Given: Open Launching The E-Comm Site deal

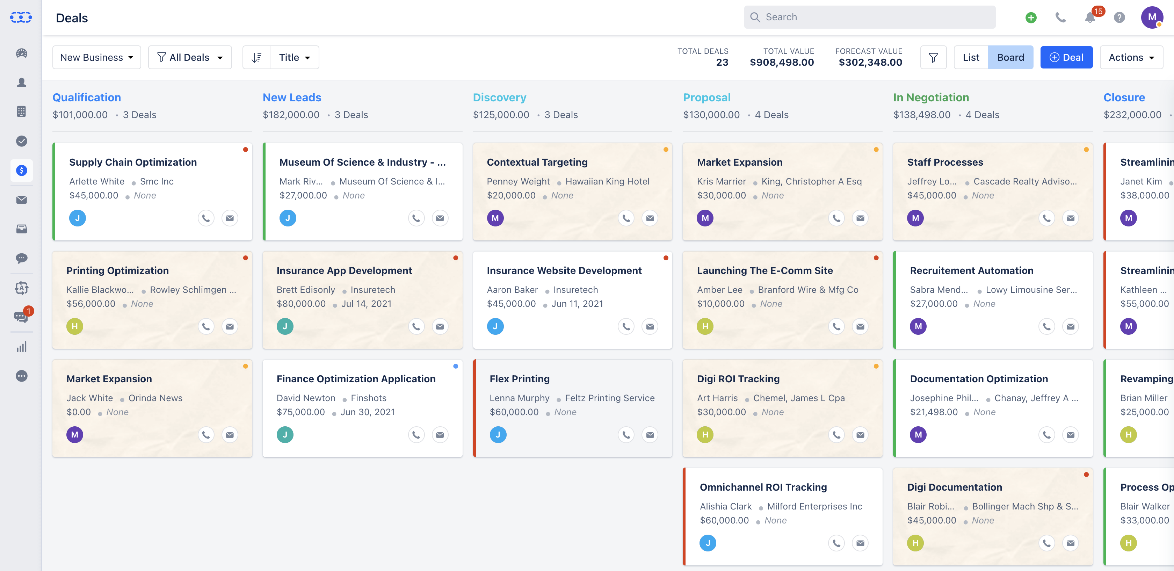Looking at the screenshot, I should click(x=765, y=271).
